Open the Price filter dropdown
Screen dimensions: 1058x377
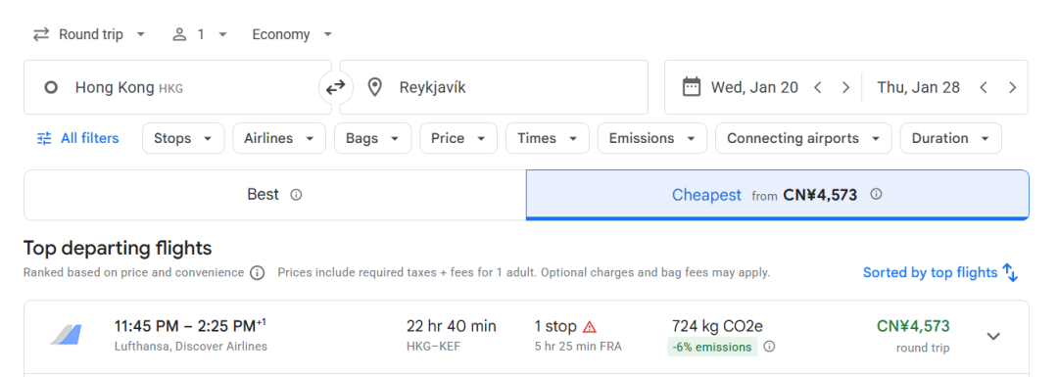(x=458, y=138)
